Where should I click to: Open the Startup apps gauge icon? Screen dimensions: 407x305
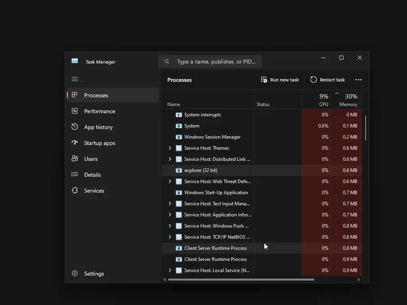74,143
